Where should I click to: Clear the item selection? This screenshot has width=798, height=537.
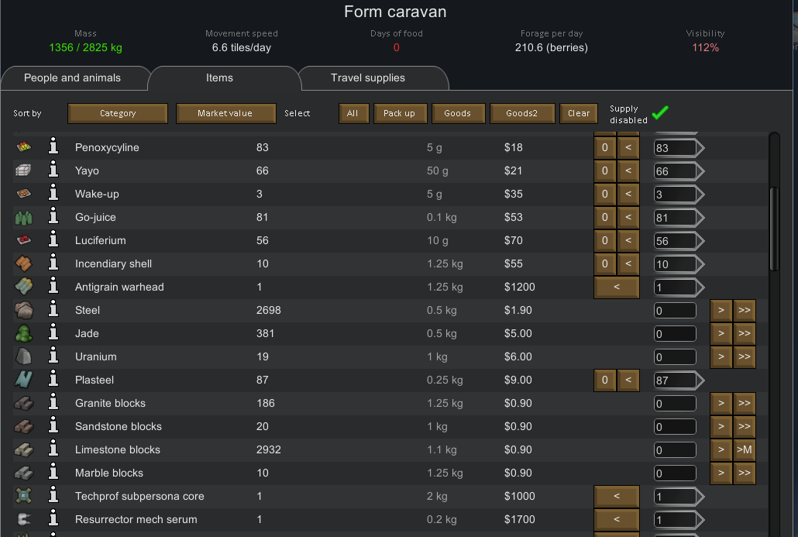click(x=579, y=113)
